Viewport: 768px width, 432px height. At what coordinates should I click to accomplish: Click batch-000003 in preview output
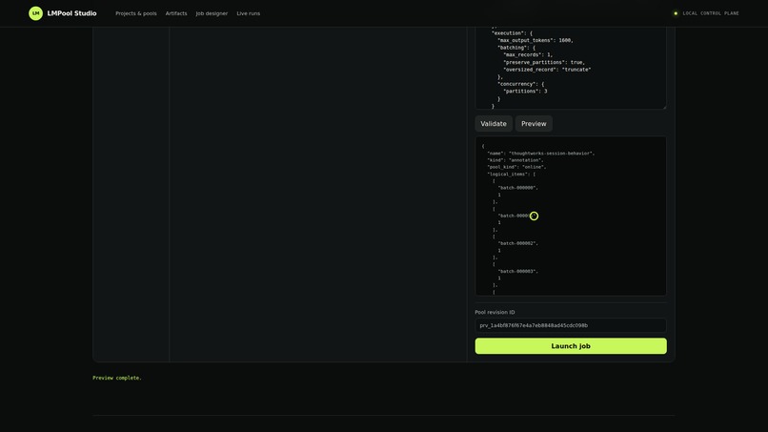517,271
